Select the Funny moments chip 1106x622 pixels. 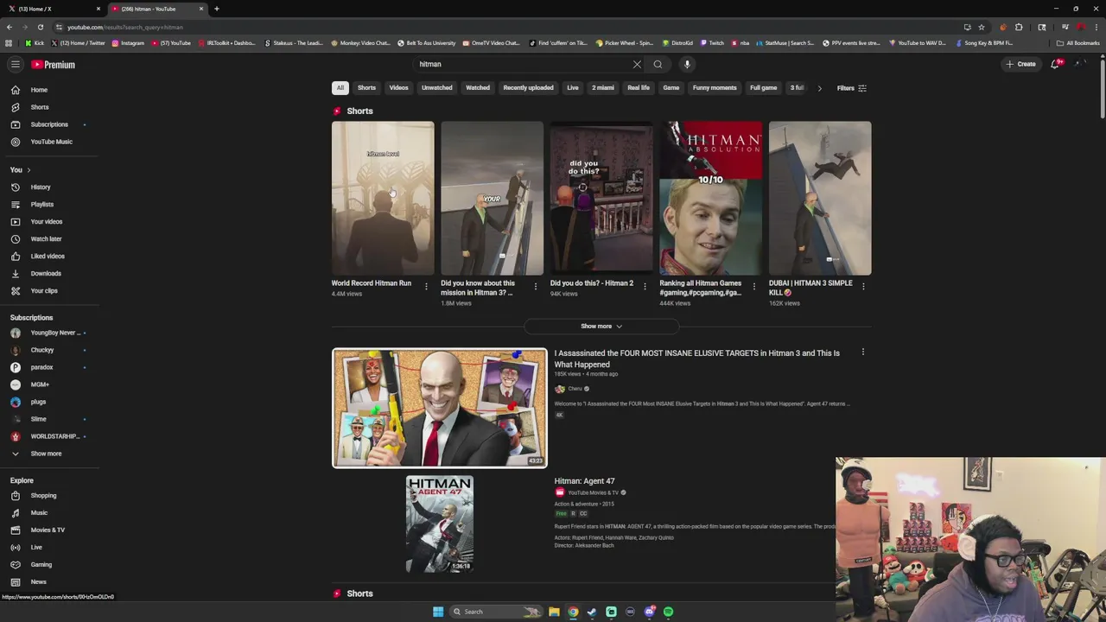click(715, 88)
